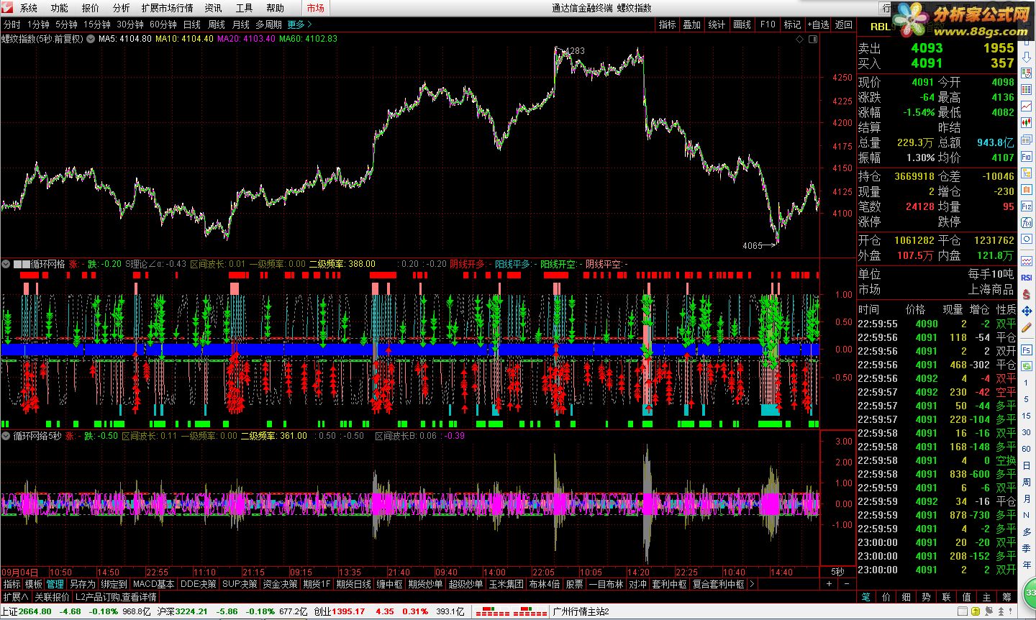Select the MACD基本 indicator tab
Viewport: 1036px width, 620px height.
point(153,584)
